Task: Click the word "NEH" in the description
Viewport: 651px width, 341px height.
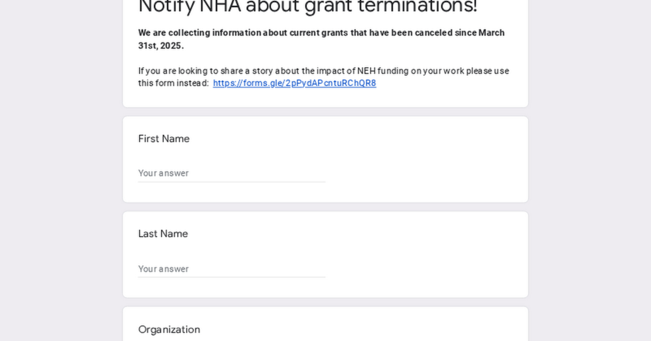Action: (x=366, y=71)
